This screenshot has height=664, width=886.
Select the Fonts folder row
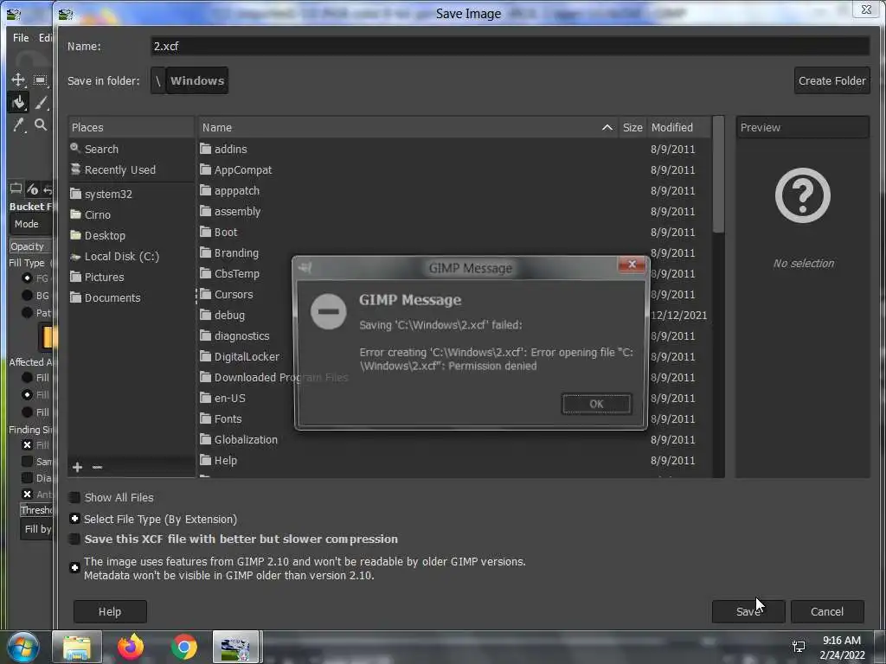coord(454,419)
